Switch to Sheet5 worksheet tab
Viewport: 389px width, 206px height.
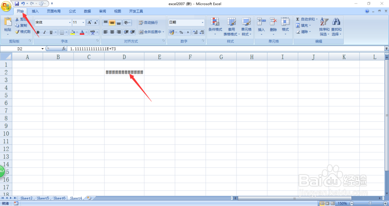[x=43, y=198]
